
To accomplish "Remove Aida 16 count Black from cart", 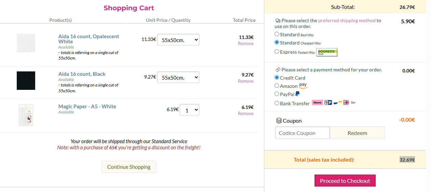I will (246, 81).
